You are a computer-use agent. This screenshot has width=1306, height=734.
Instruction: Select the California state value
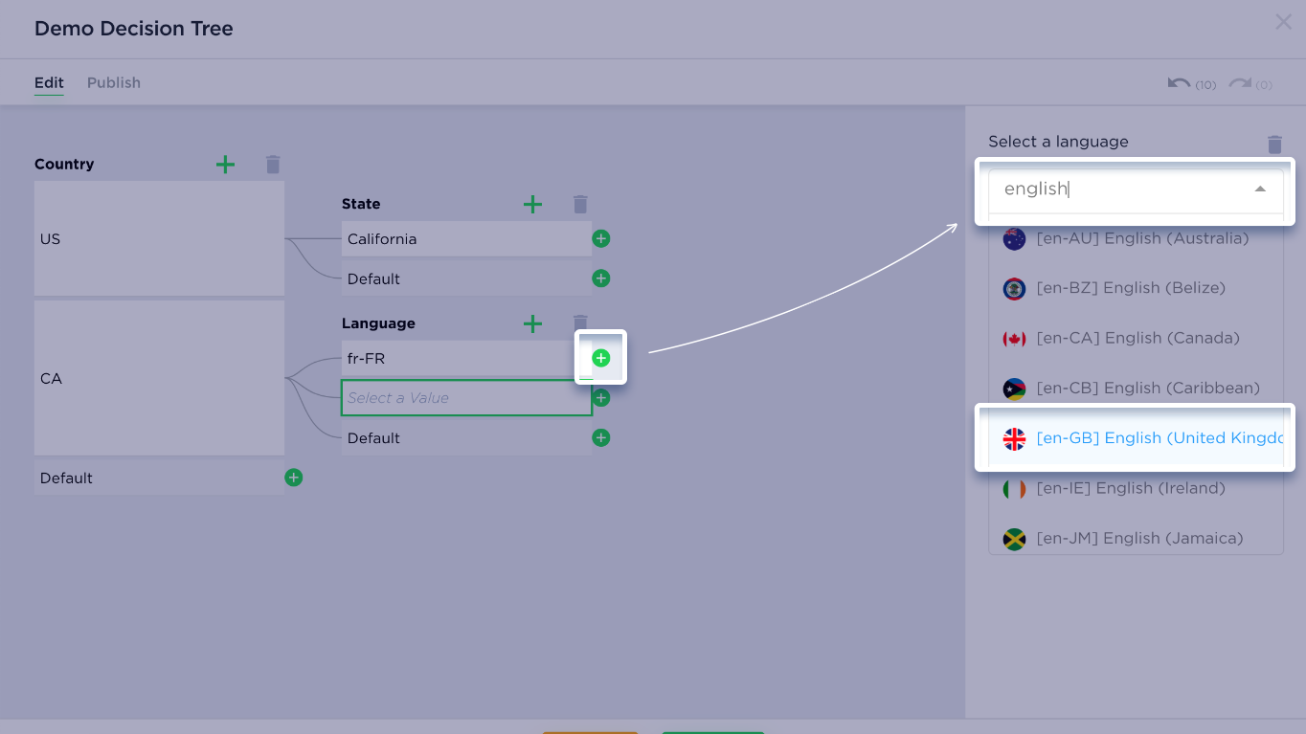466,239
